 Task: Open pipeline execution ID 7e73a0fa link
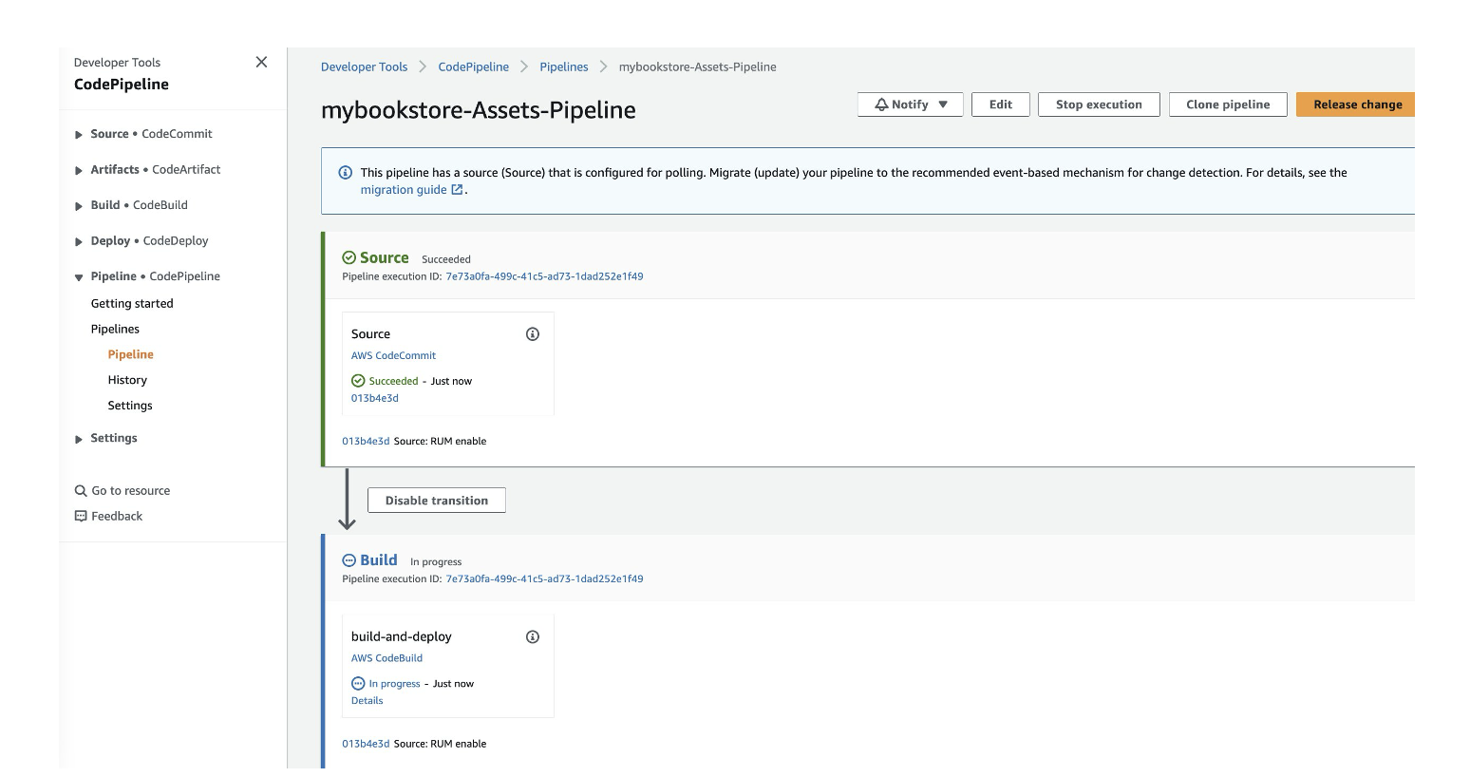pyautogui.click(x=544, y=275)
